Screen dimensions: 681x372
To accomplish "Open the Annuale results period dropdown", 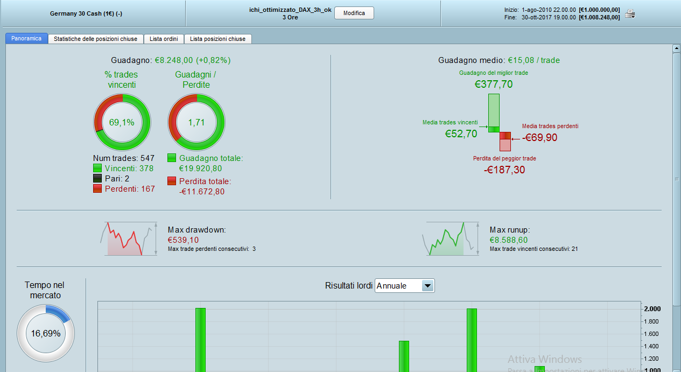I will click(404, 286).
